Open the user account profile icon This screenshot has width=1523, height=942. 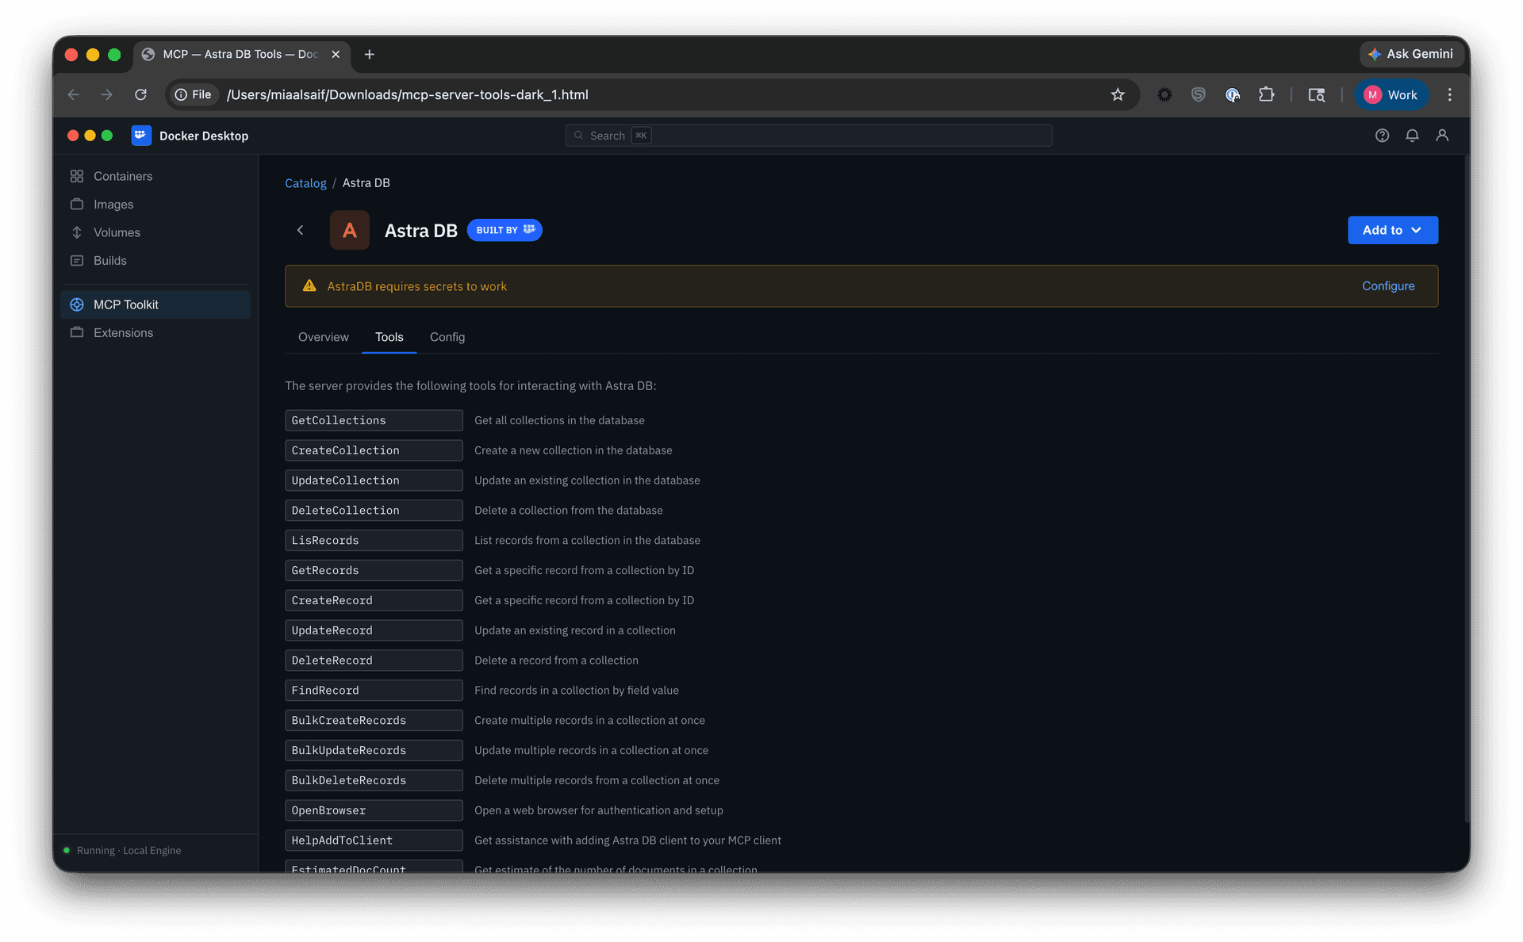[x=1442, y=136]
